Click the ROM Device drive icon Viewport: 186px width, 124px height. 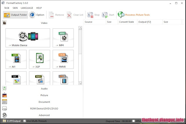(x=5, y=108)
